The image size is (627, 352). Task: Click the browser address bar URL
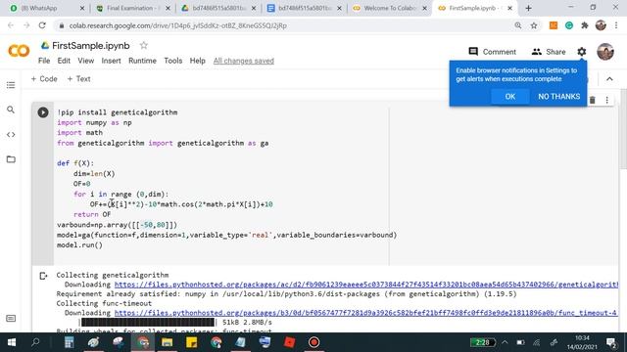point(177,25)
